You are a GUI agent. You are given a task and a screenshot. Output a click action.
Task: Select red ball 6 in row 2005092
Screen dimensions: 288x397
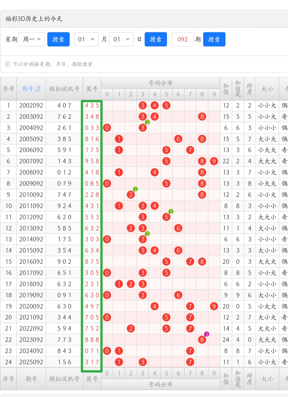coord(178,139)
